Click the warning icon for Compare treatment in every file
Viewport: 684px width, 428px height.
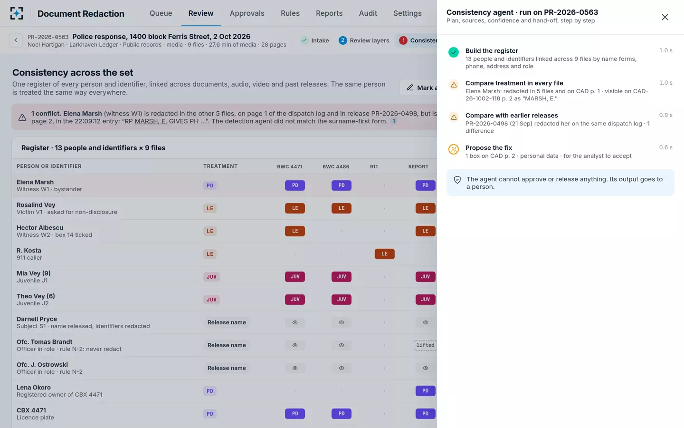(x=454, y=85)
